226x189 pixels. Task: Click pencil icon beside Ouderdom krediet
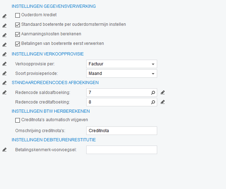4,16
